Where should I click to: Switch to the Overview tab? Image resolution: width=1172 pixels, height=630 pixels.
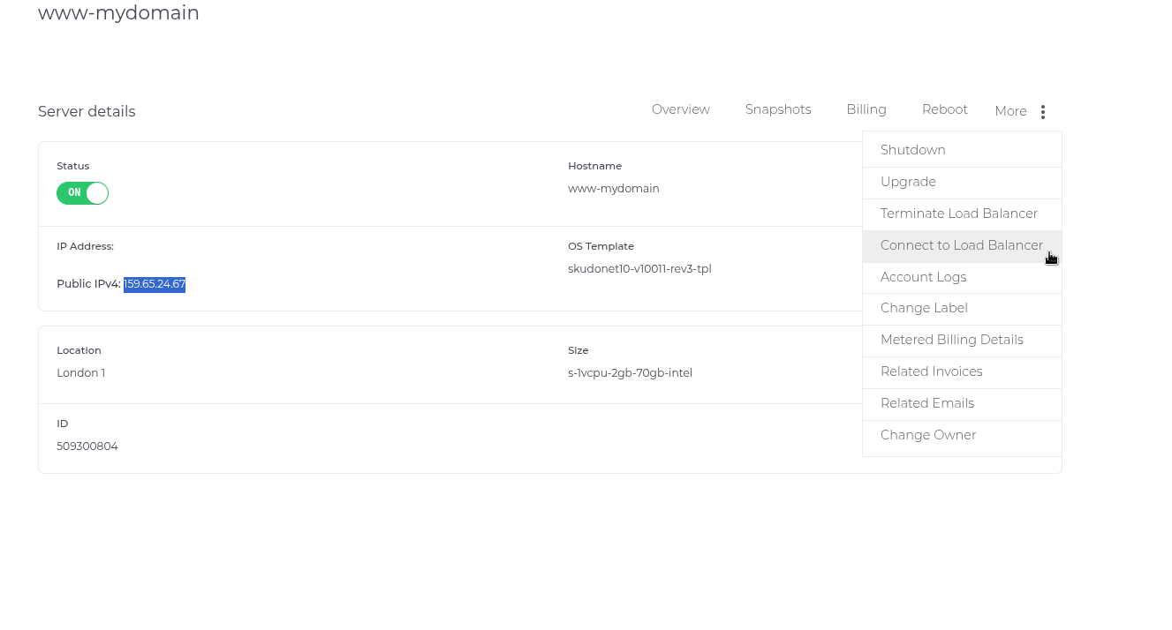(x=680, y=109)
